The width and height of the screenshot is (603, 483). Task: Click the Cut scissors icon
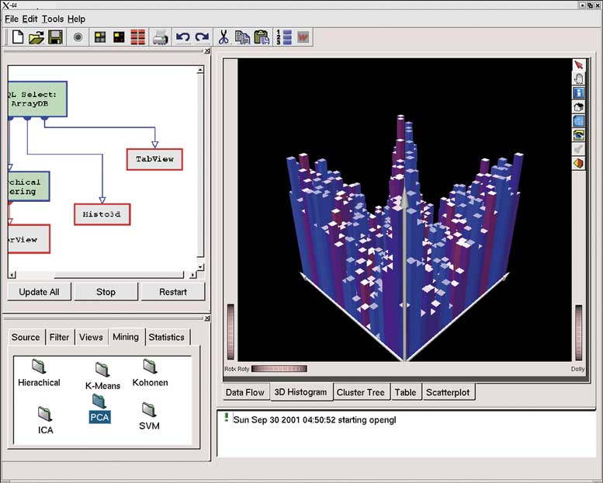point(224,36)
